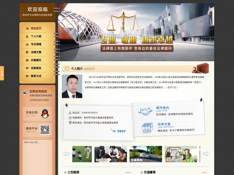Click the message textarea 请输入留言内容

pyautogui.click(x=37, y=157)
